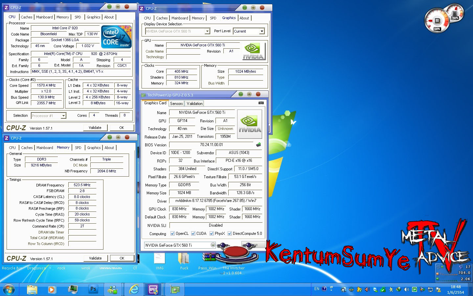
Task: Open the network connection tray icon
Action: point(430,290)
